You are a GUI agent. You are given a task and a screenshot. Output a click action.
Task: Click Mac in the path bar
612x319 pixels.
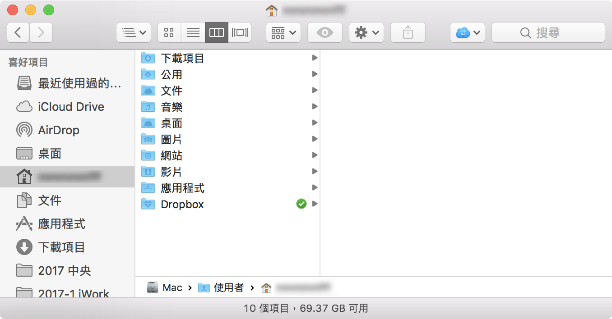[172, 287]
